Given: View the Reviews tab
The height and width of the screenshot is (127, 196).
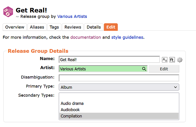Looking at the screenshot, I should [73, 27].
